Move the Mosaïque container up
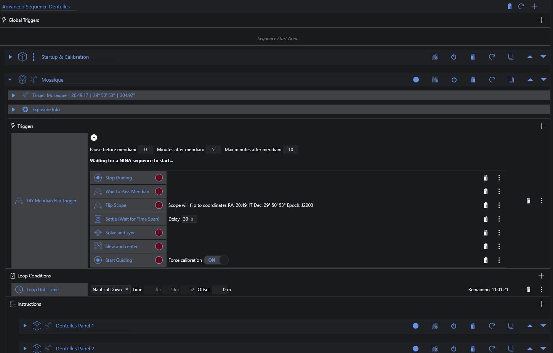553x353 pixels. point(530,80)
